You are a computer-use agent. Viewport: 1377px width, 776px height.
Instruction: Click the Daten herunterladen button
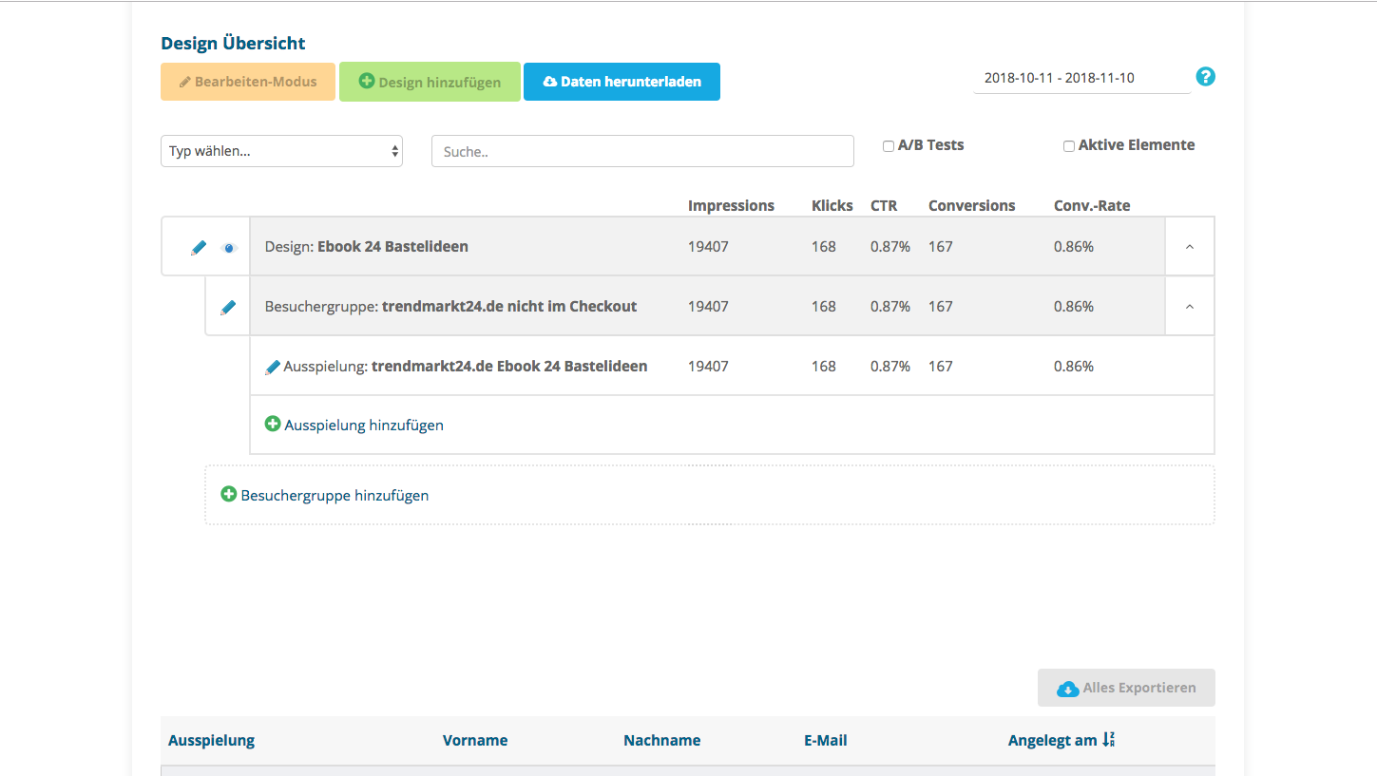pyautogui.click(x=622, y=82)
